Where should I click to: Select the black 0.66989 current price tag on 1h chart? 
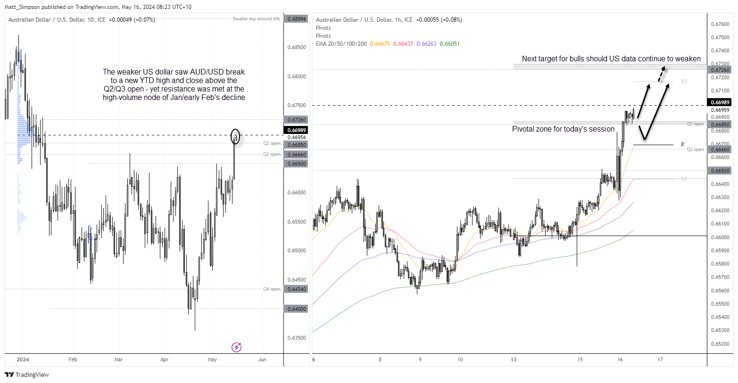[x=720, y=102]
